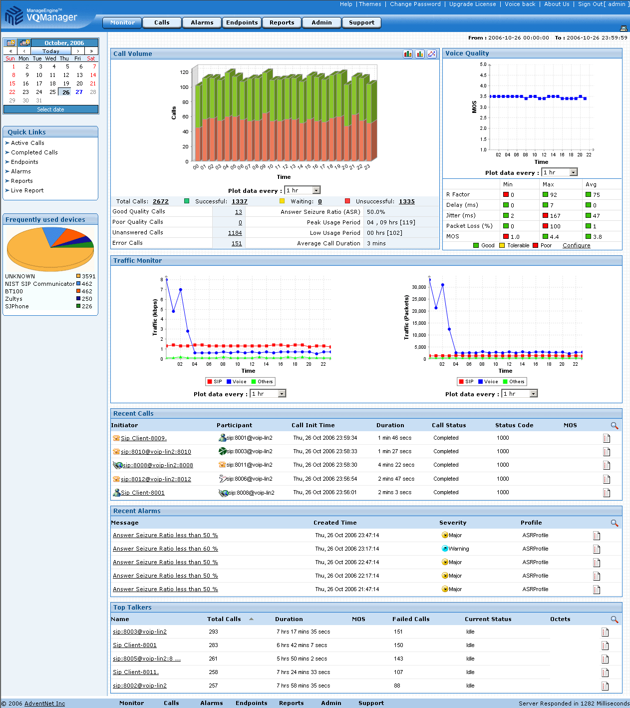
Task: Open Voice Quality plot interval dropdown
Action: (x=560, y=172)
